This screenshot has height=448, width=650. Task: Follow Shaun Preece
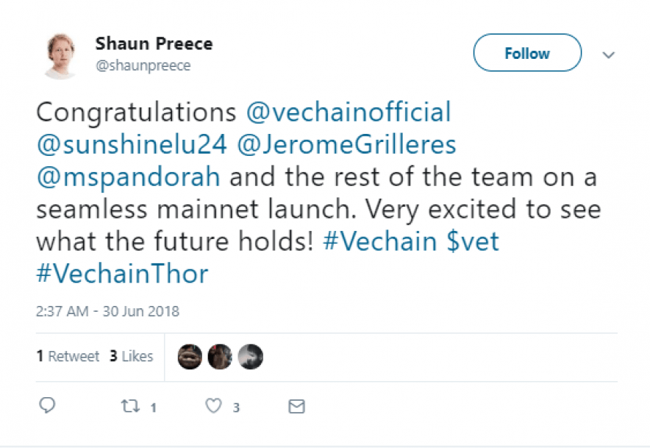(x=526, y=54)
